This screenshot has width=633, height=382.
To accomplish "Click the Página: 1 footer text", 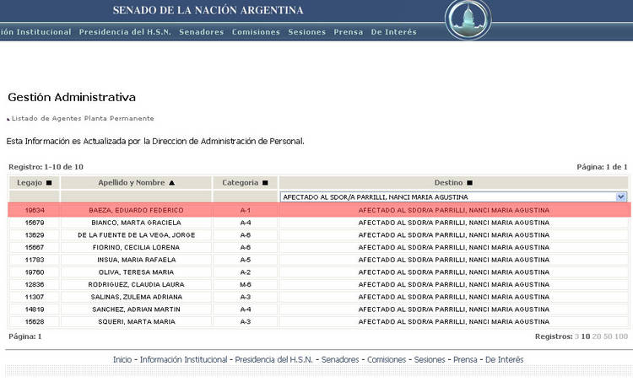I will (25, 336).
